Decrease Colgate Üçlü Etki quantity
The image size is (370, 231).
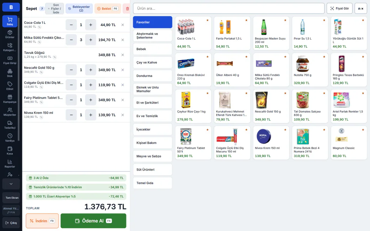tap(71, 85)
